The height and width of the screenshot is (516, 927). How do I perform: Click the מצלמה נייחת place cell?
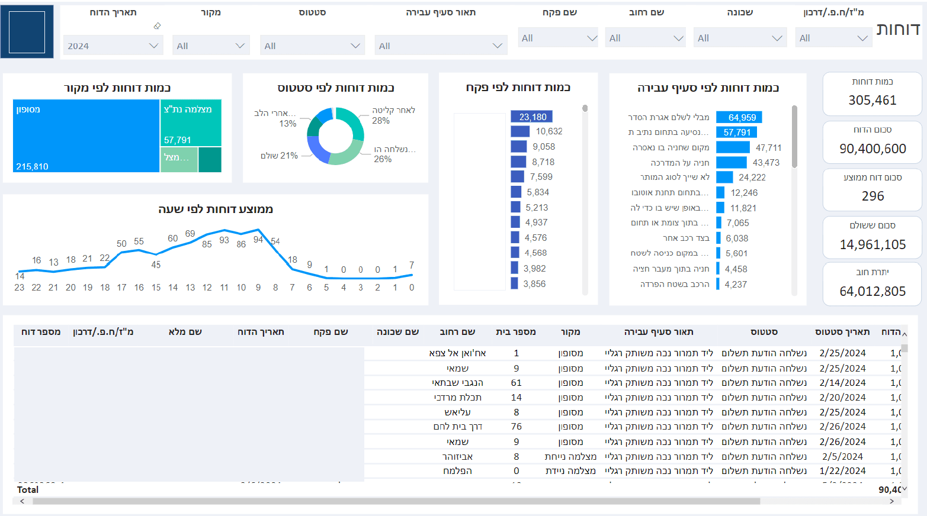[570, 457]
